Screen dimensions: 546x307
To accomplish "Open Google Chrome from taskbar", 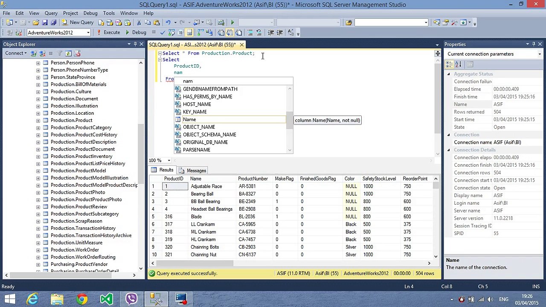I will click(82, 298).
